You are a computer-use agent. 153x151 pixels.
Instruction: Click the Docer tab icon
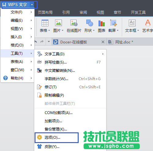56,42
